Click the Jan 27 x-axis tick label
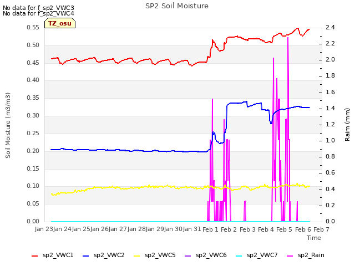The image size is (355, 266). (x=118, y=229)
